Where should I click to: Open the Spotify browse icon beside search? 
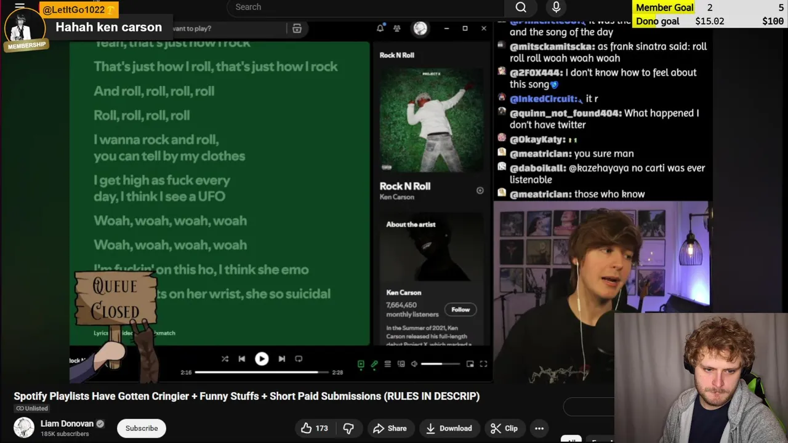click(x=297, y=28)
